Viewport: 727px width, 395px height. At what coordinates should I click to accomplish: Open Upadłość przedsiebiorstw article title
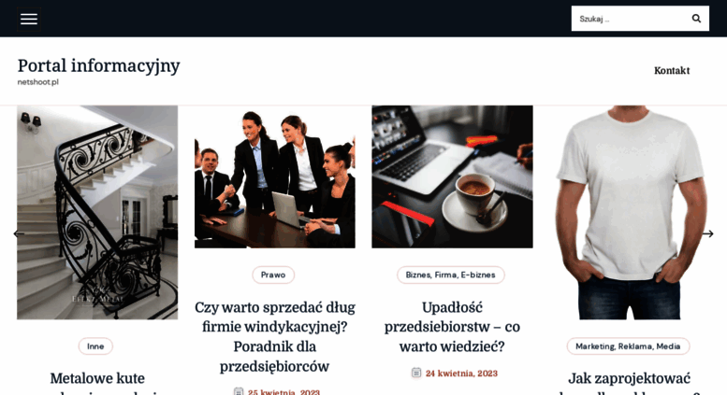[452, 327]
